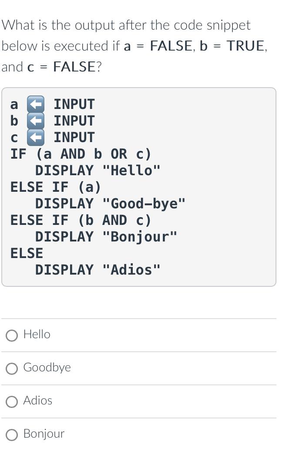Click the code snippet box
This screenshot has width=286, height=452.
139,187
